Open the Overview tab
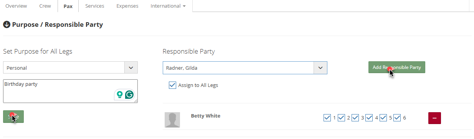 pyautogui.click(x=17, y=6)
